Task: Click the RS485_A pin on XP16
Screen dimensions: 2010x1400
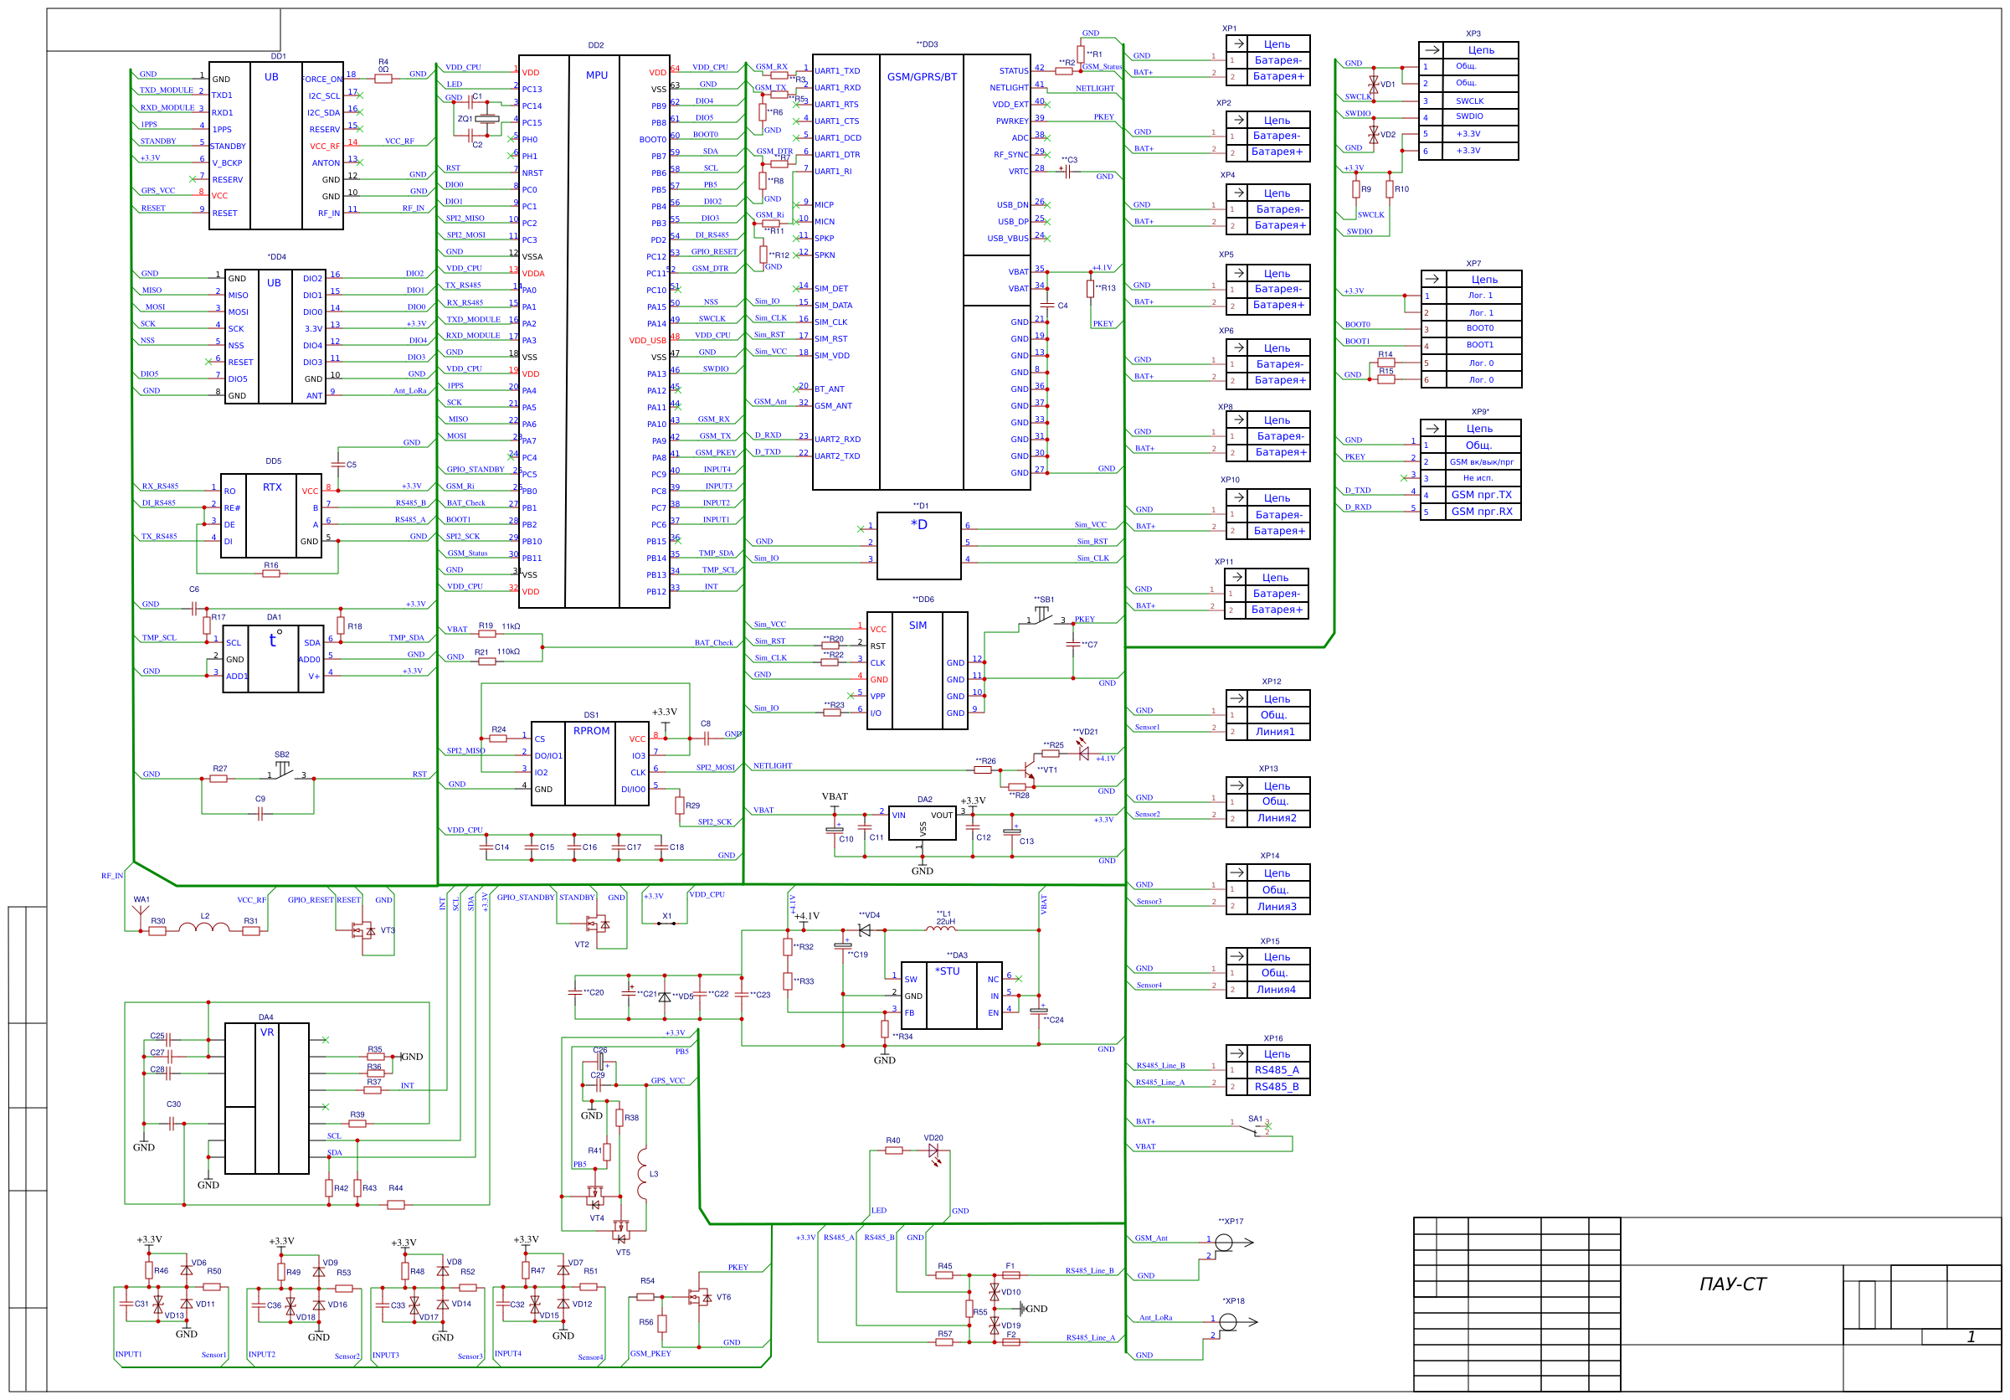Action: (x=1277, y=1070)
